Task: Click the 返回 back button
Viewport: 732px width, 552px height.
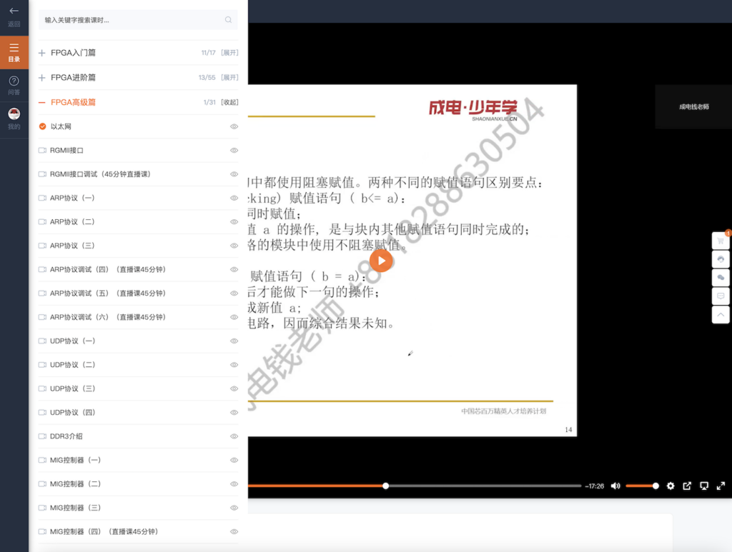Action: point(14,16)
